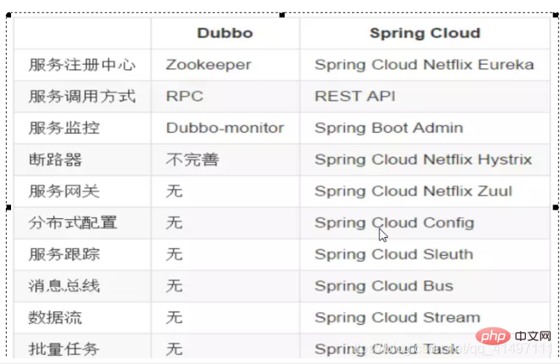Select the Spring Cloud column header
The image size is (560, 364).
click(424, 33)
